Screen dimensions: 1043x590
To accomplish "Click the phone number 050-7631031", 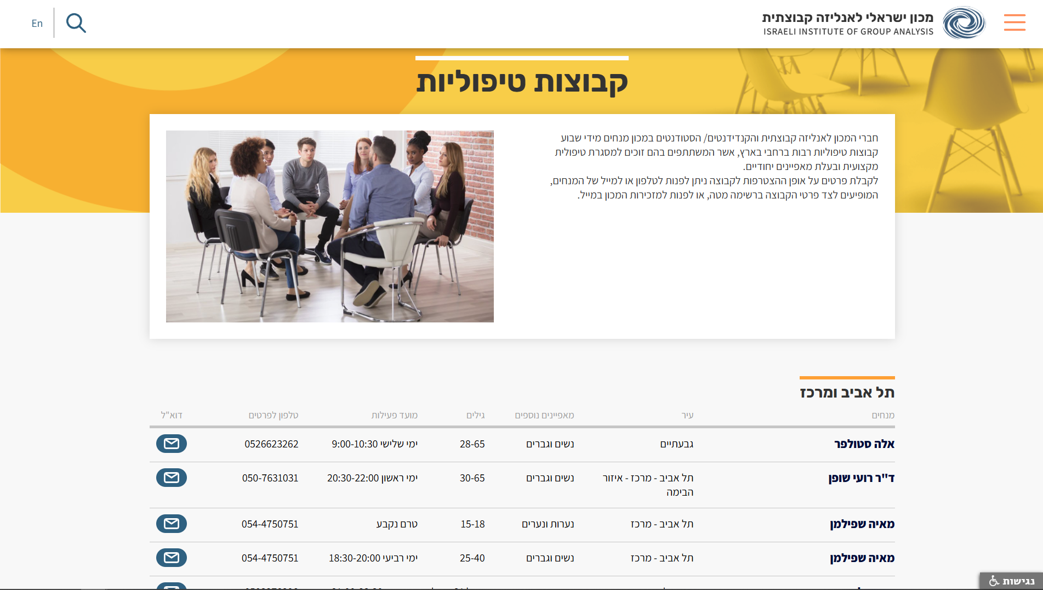I will pyautogui.click(x=270, y=478).
